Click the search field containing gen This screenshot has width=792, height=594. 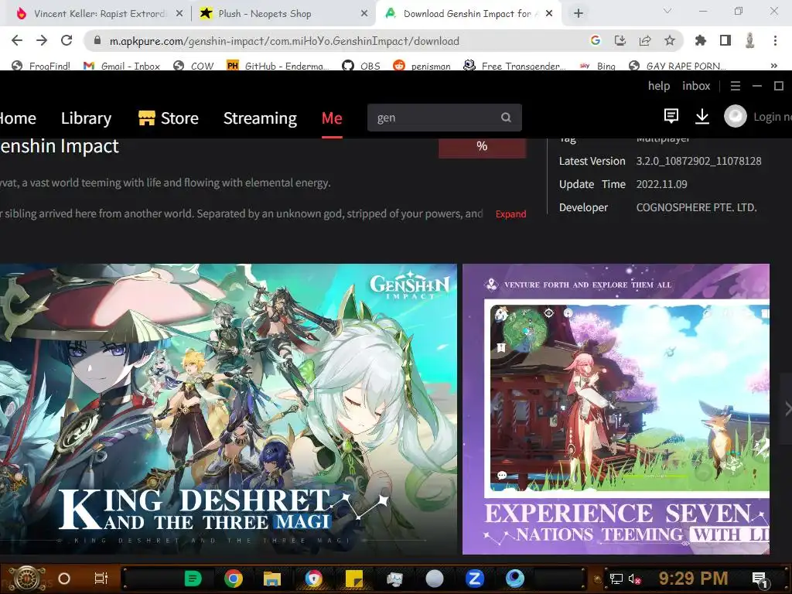445,118
